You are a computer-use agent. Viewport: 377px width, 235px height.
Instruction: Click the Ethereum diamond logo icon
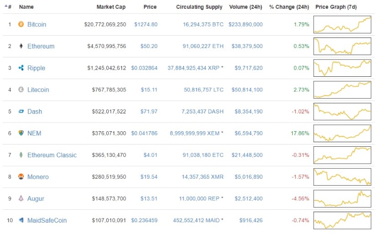(x=21, y=46)
